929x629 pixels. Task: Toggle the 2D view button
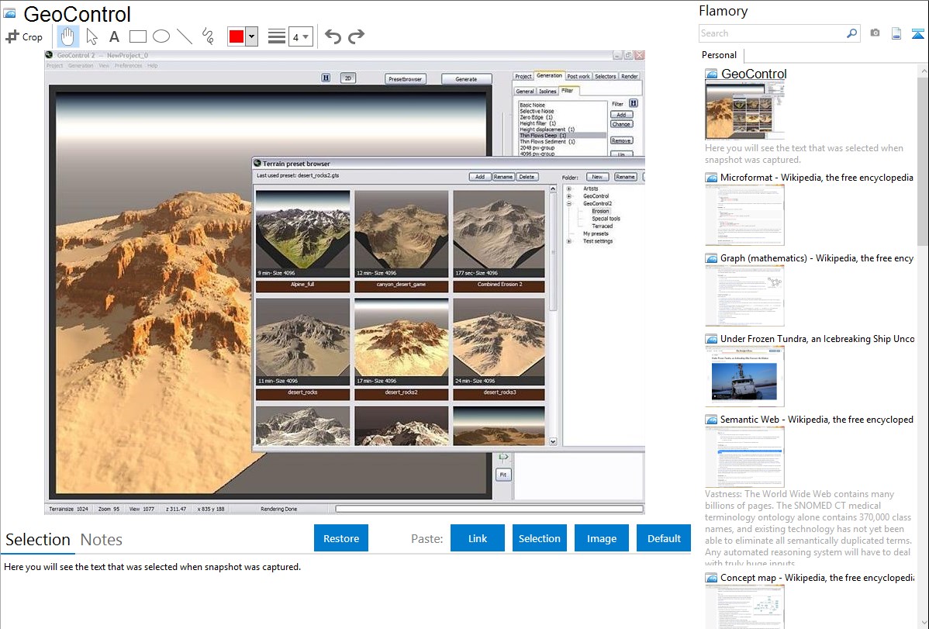click(x=348, y=78)
